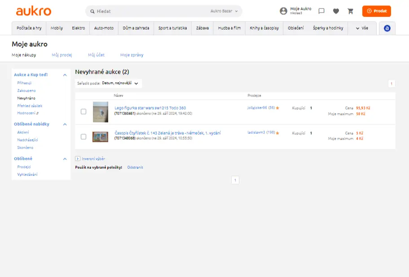Open the Přihazuji sidebar link

pyautogui.click(x=24, y=83)
